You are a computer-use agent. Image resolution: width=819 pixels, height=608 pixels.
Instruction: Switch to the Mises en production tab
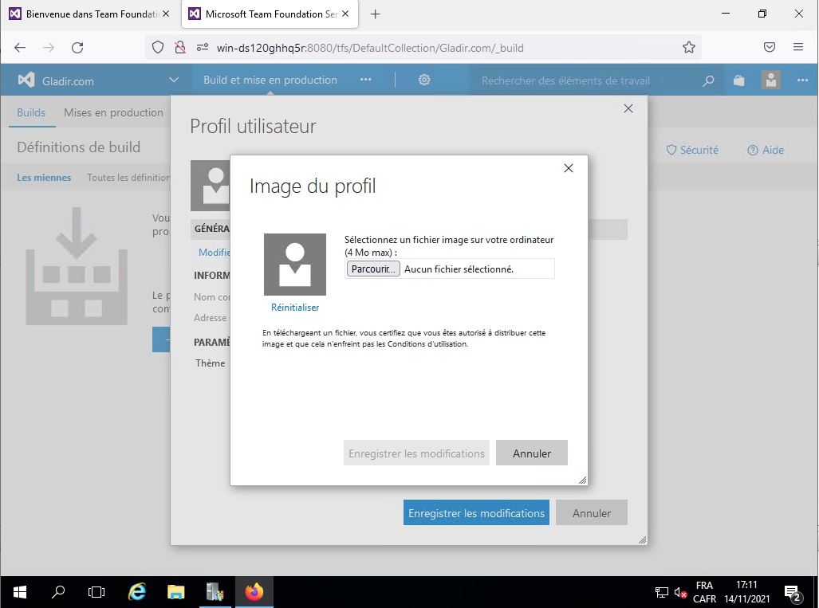(x=113, y=112)
